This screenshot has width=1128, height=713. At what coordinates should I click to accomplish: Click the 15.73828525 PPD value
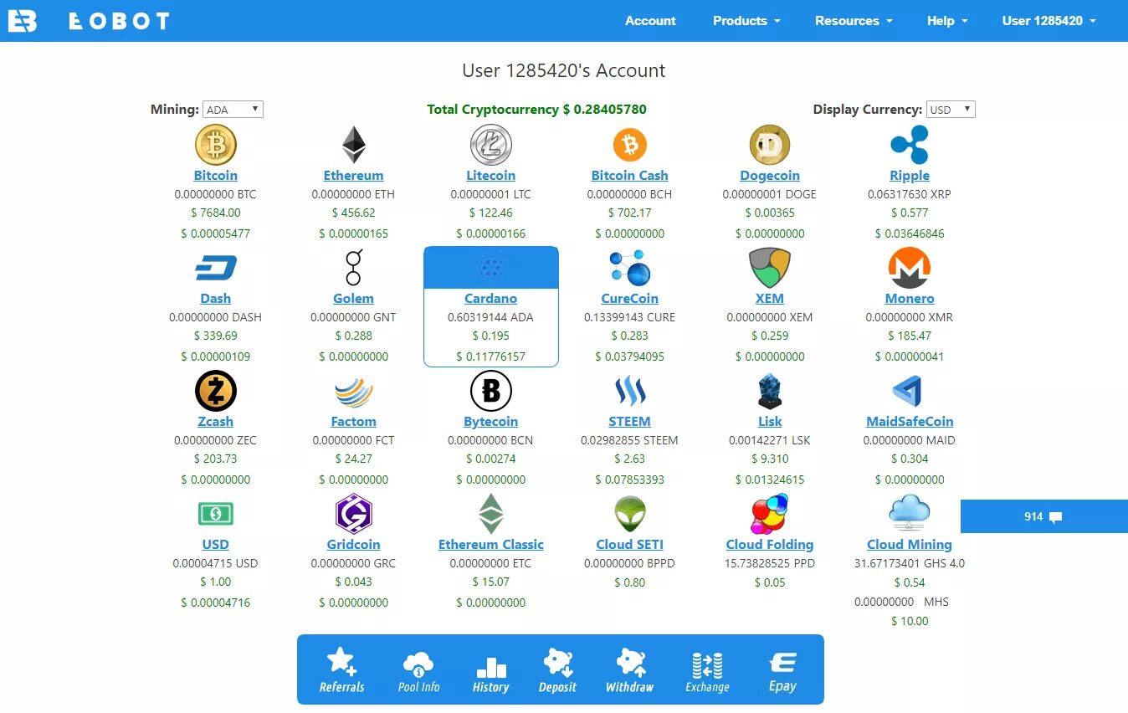pyautogui.click(x=770, y=563)
